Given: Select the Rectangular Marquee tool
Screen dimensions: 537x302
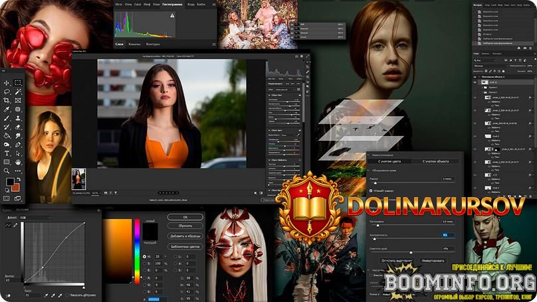Looking at the screenshot, I should pos(18,83).
